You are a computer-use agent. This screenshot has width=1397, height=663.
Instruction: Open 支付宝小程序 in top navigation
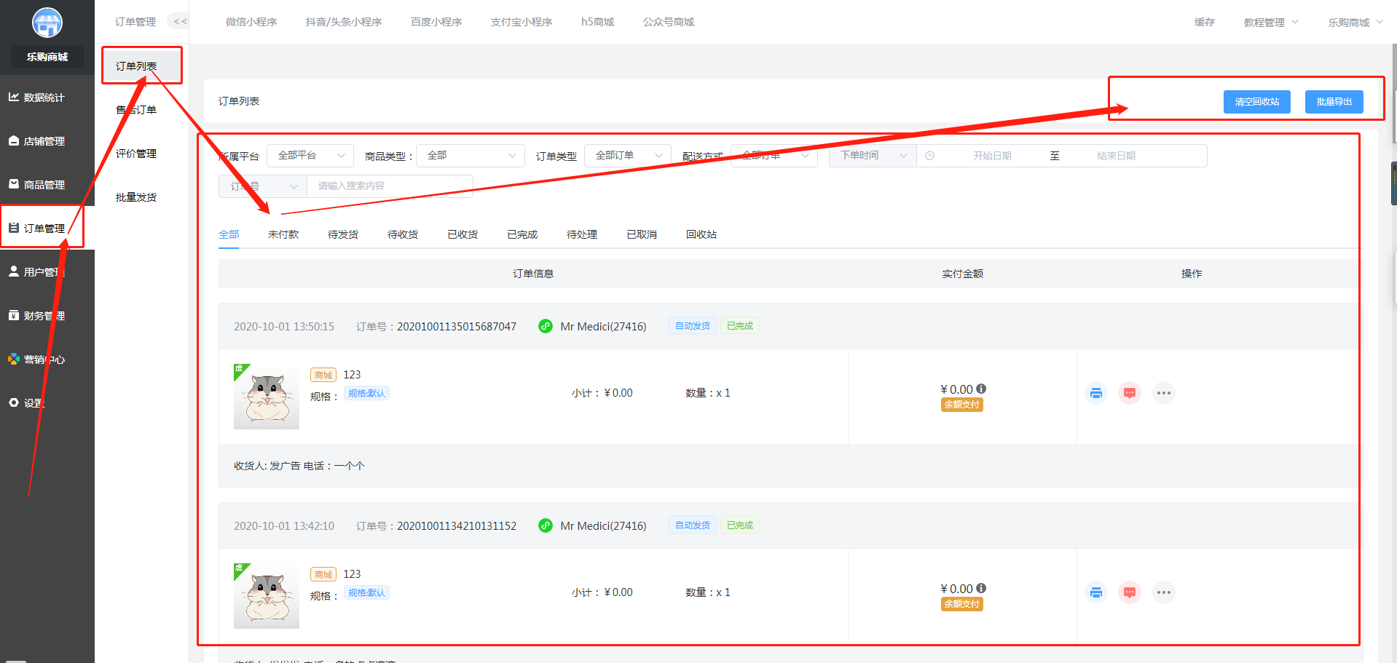(522, 22)
